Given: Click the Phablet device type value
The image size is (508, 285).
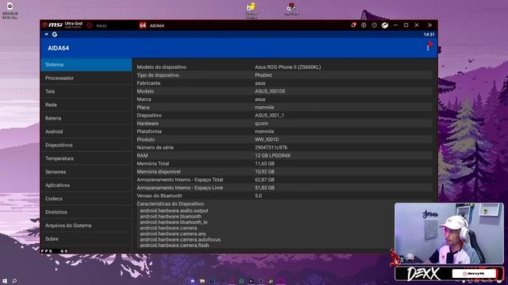Looking at the screenshot, I should 263,75.
